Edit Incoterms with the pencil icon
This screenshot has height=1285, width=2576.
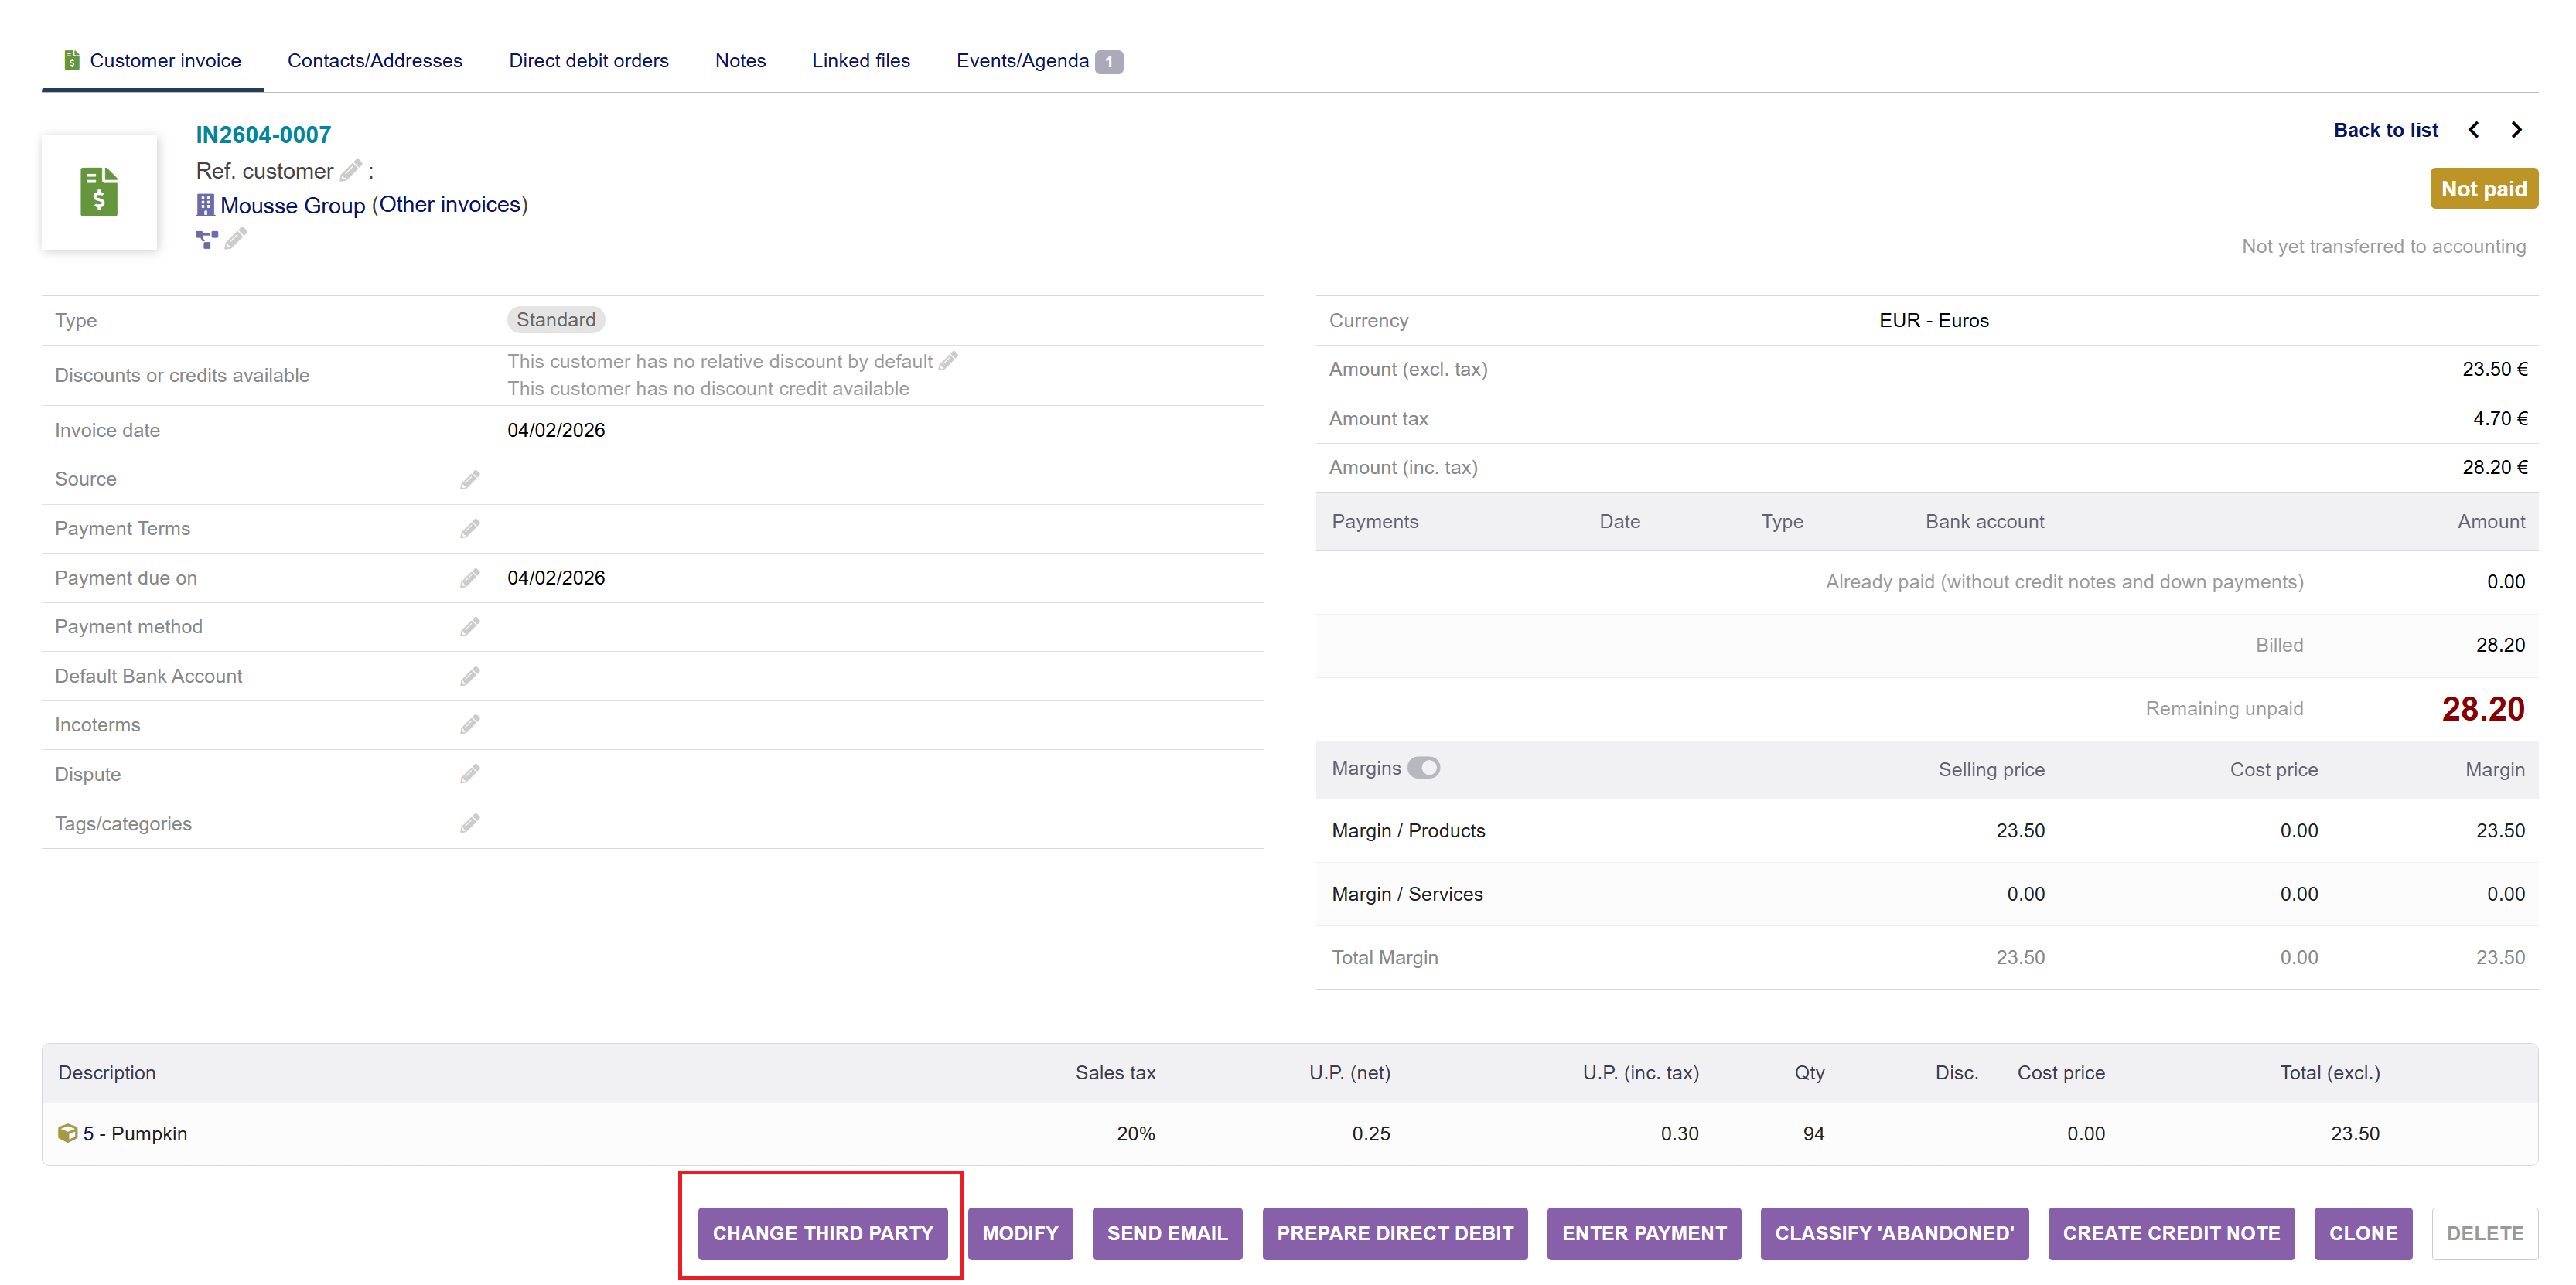click(x=470, y=725)
